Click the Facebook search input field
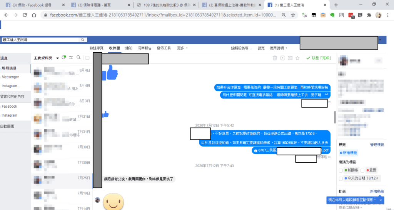The height and width of the screenshot is (210, 394). pos(40,40)
